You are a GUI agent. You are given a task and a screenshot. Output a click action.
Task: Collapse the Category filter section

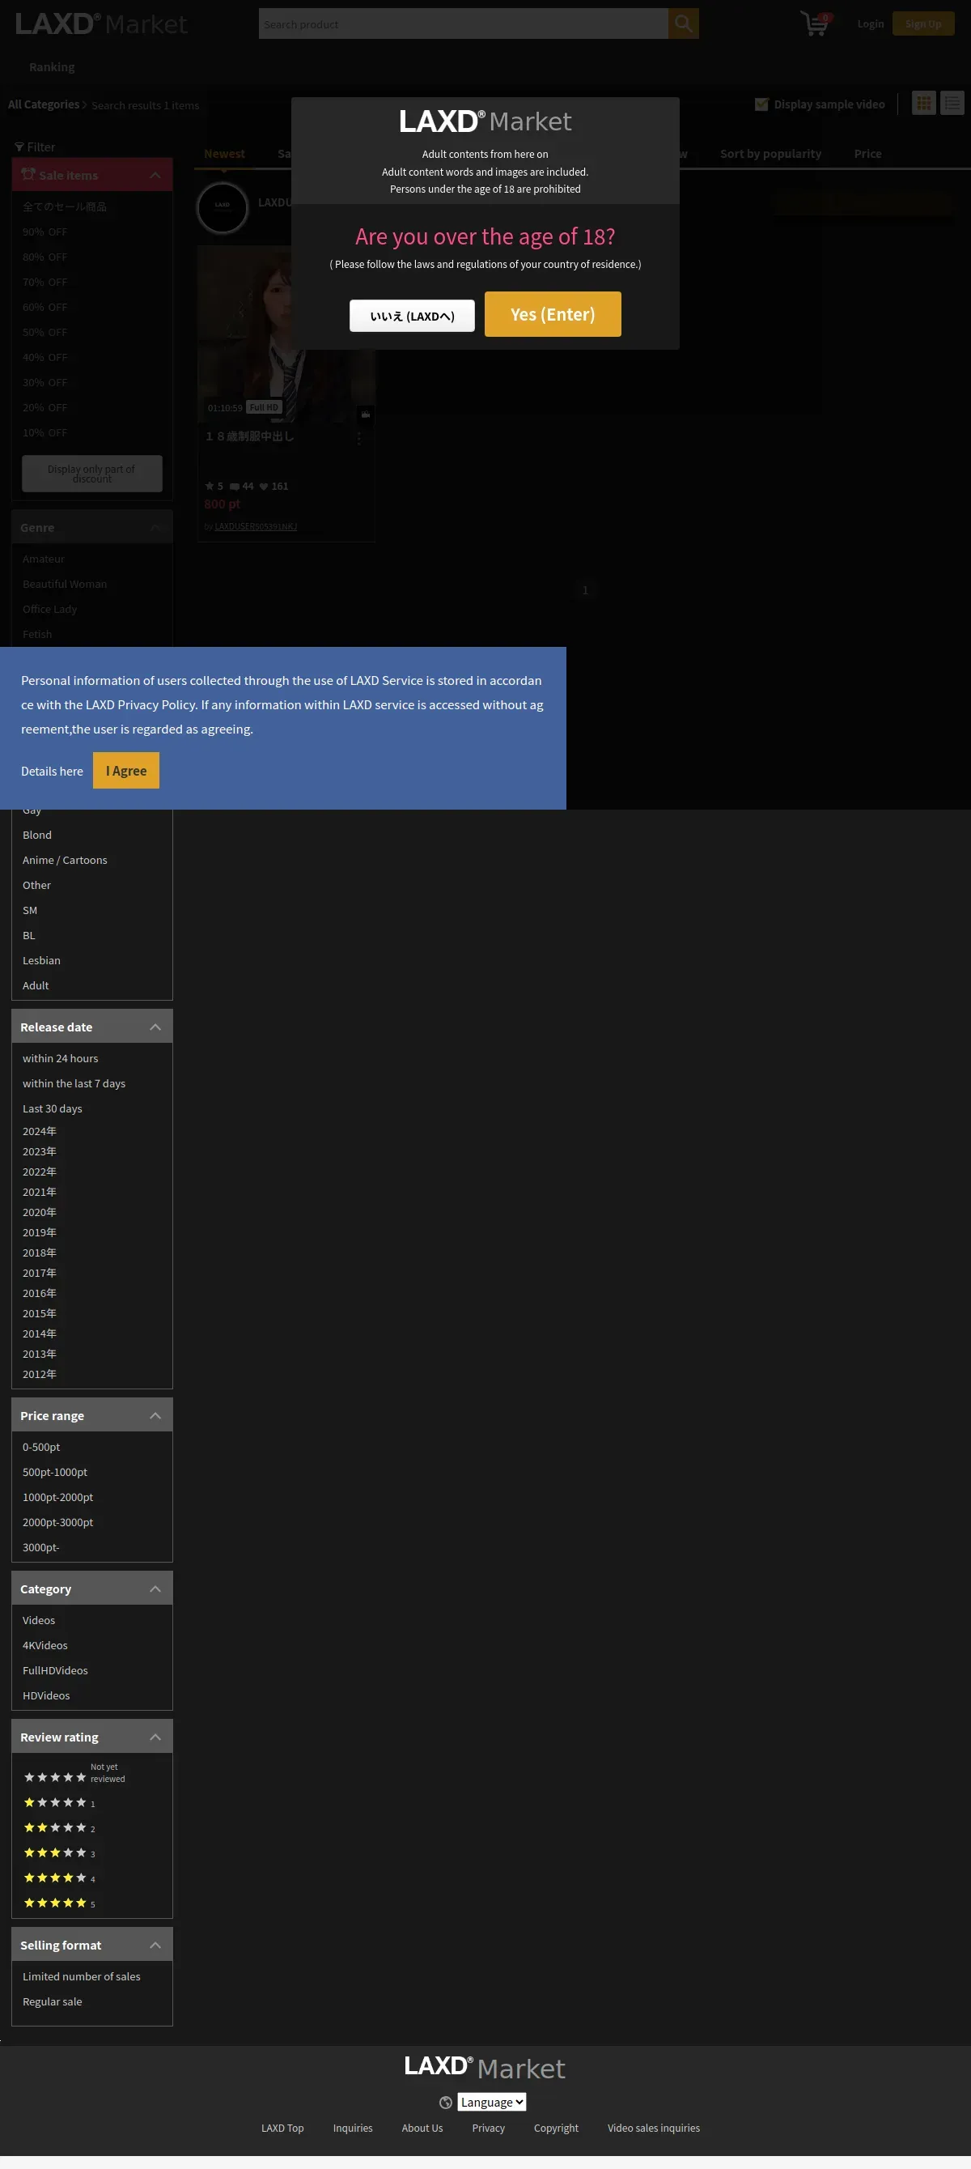155,1588
